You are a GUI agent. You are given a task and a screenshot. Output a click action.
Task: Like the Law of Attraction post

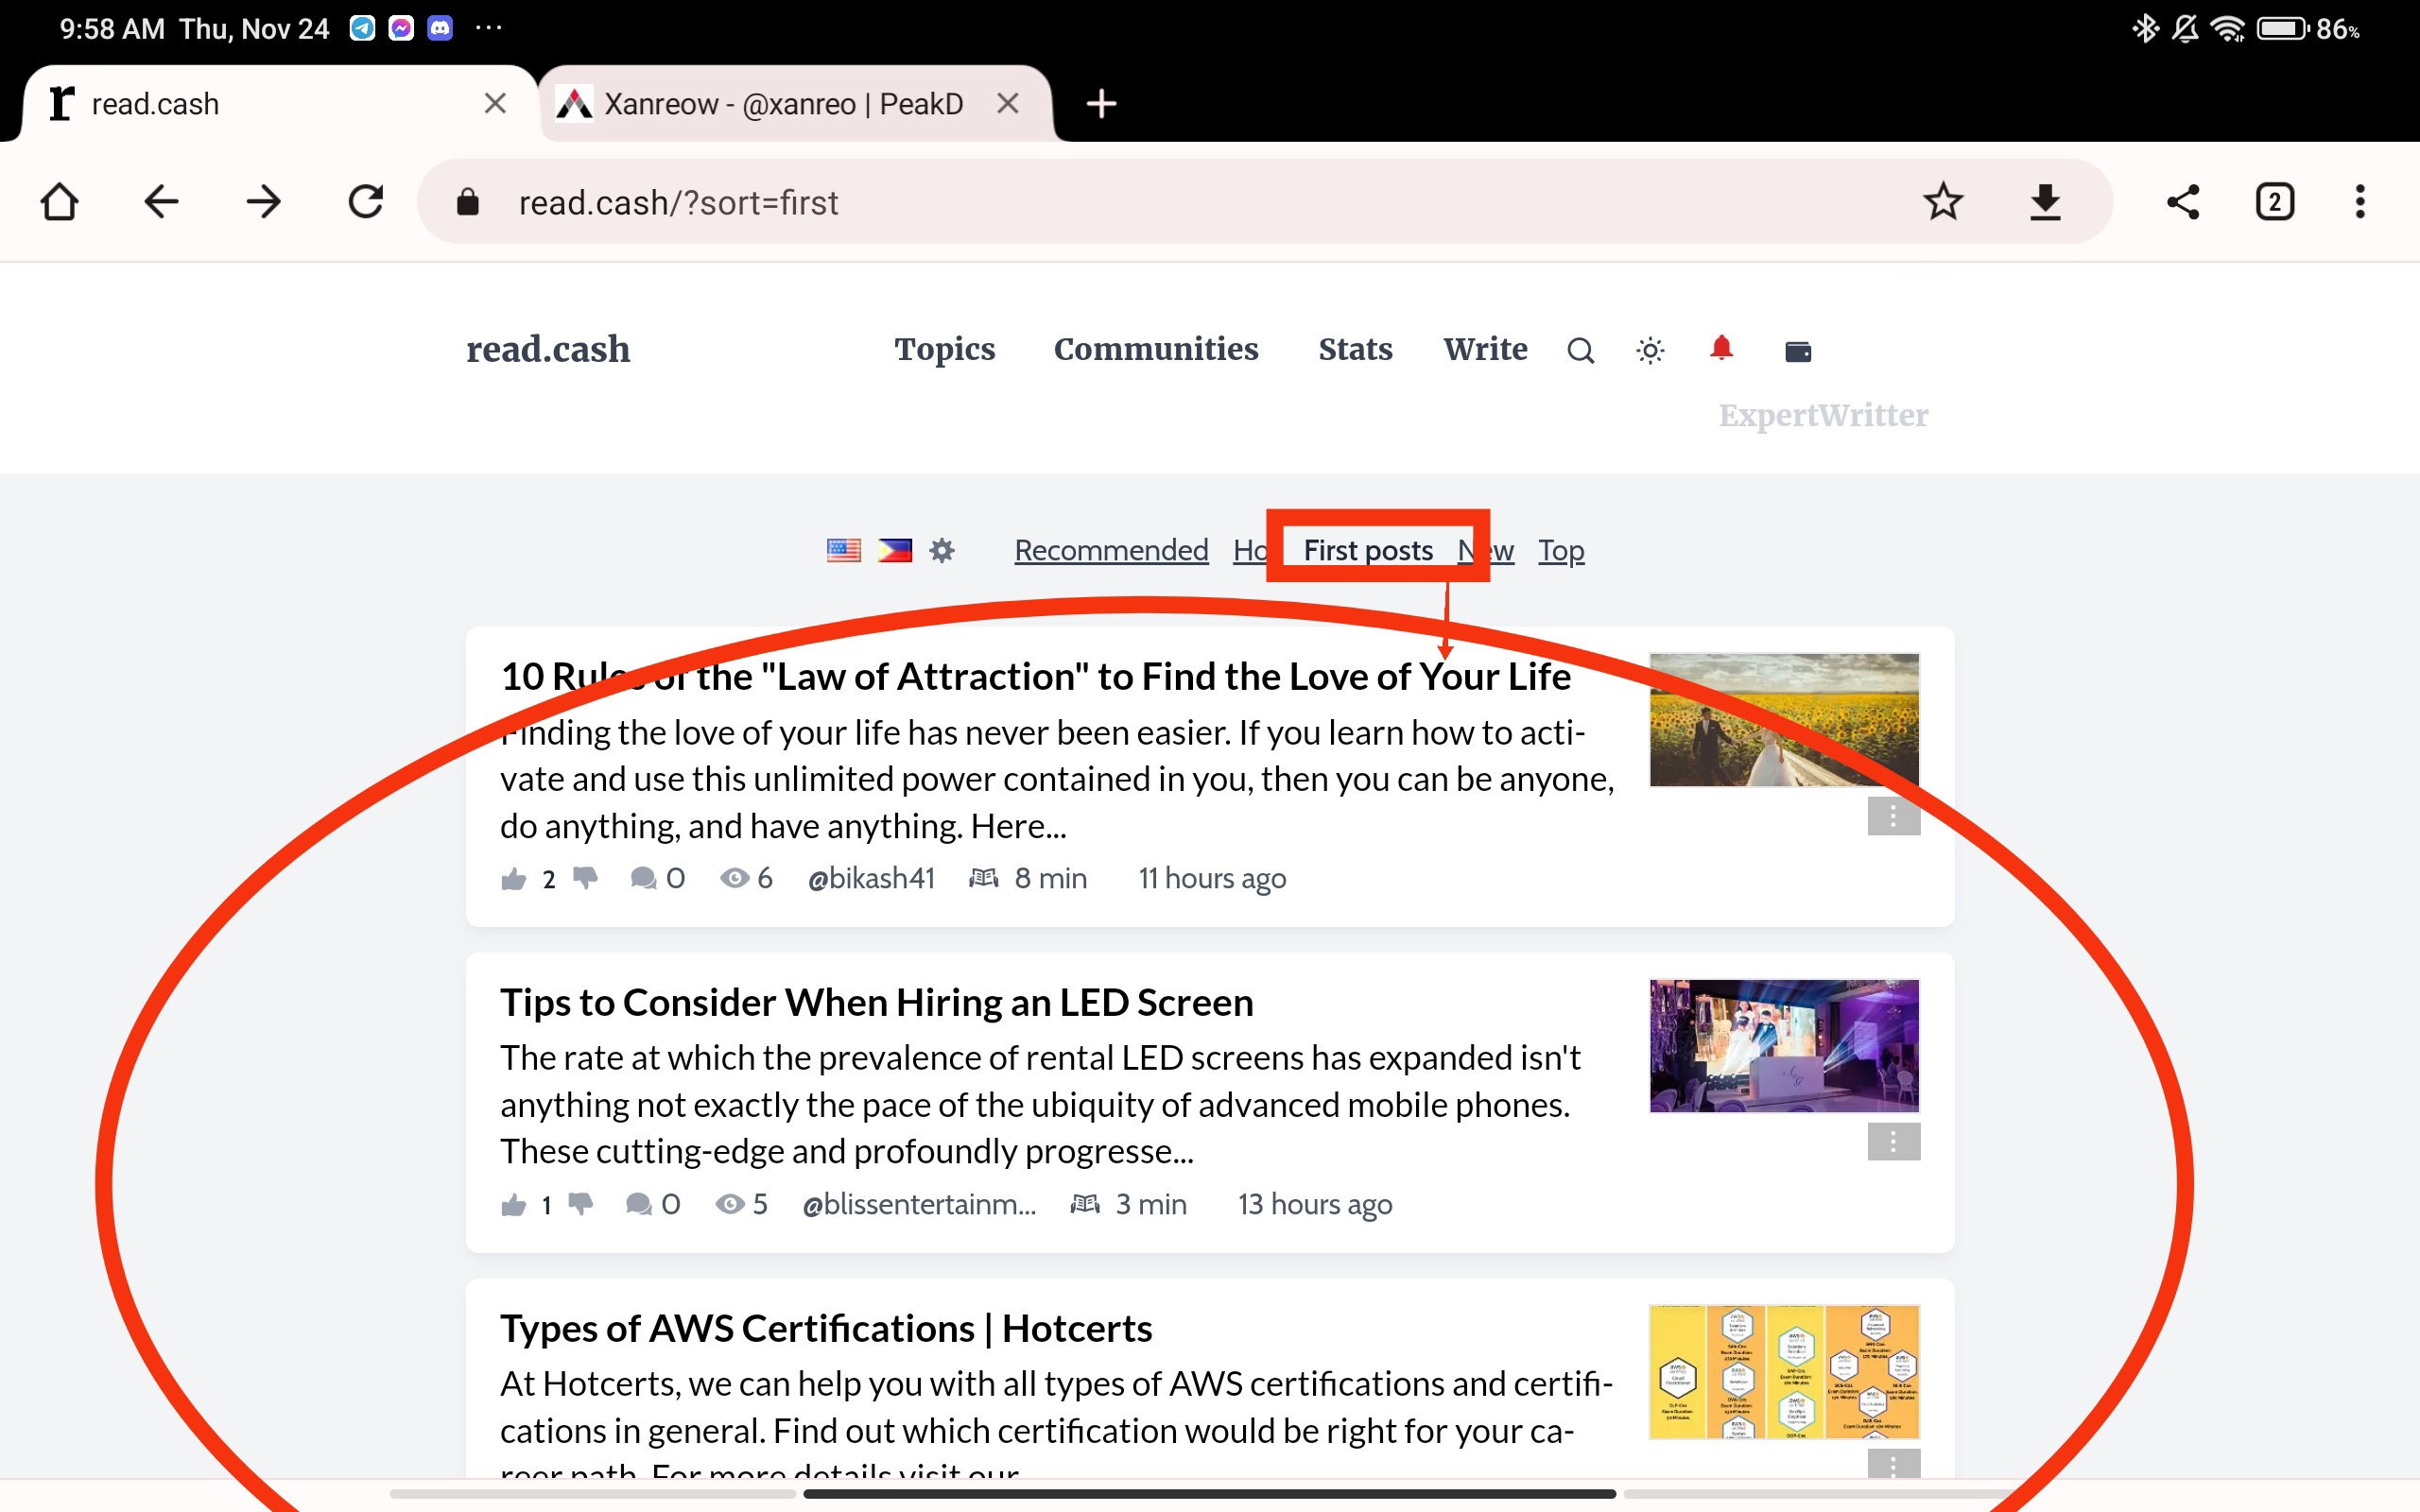coord(514,878)
